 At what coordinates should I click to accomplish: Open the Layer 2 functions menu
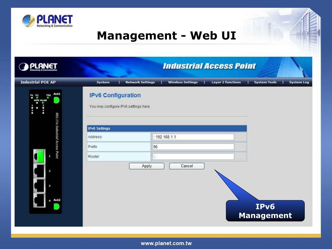point(226,82)
